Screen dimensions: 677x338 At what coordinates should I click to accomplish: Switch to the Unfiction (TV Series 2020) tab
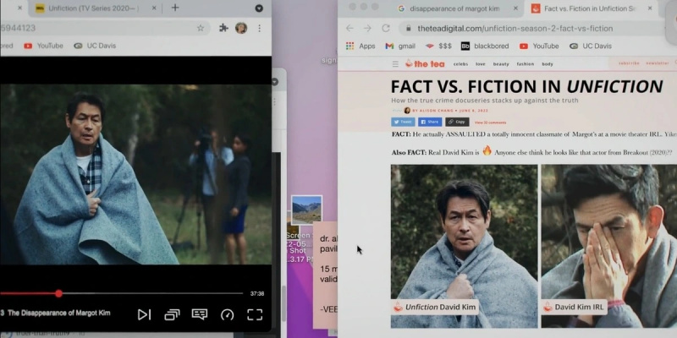(94, 8)
